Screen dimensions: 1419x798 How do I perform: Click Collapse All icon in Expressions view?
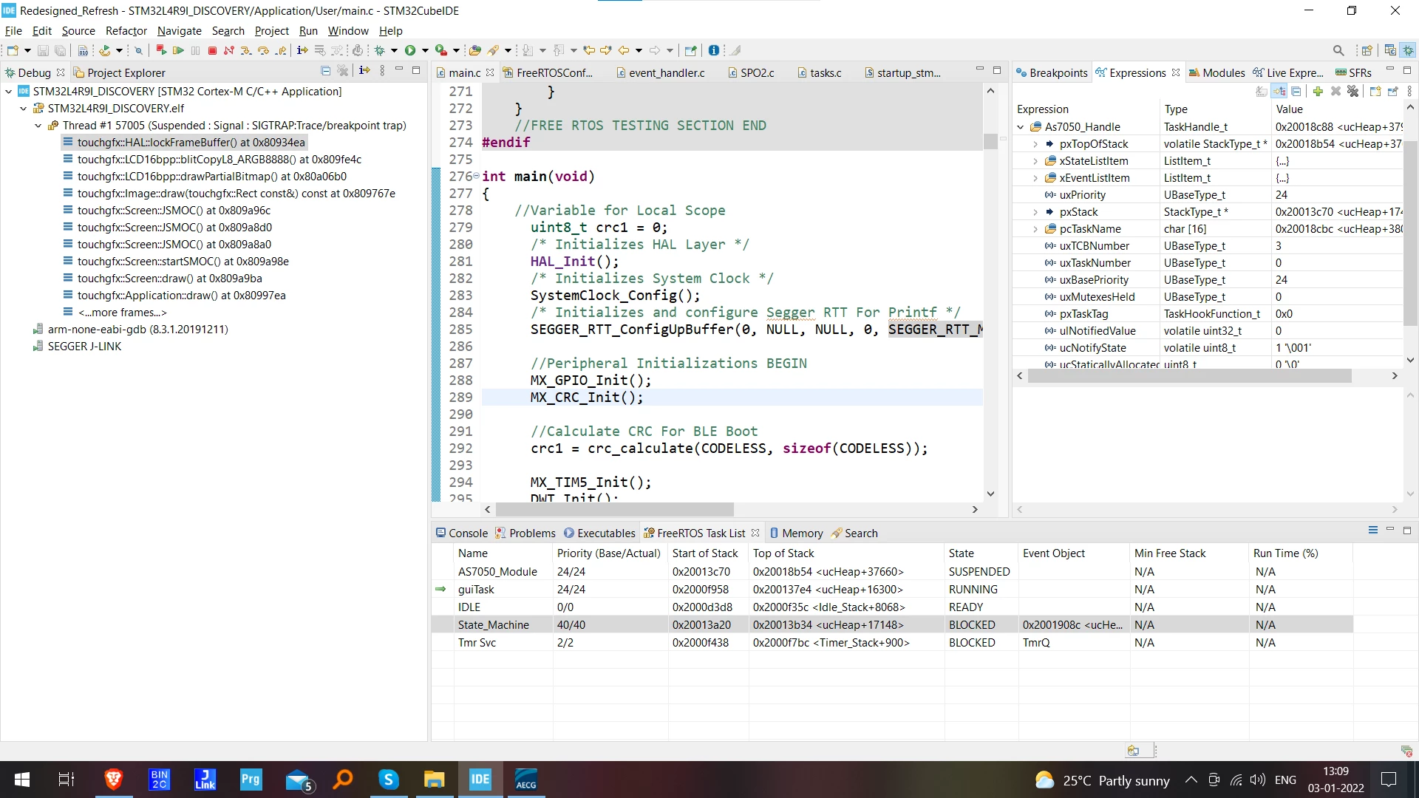coord(1296,92)
